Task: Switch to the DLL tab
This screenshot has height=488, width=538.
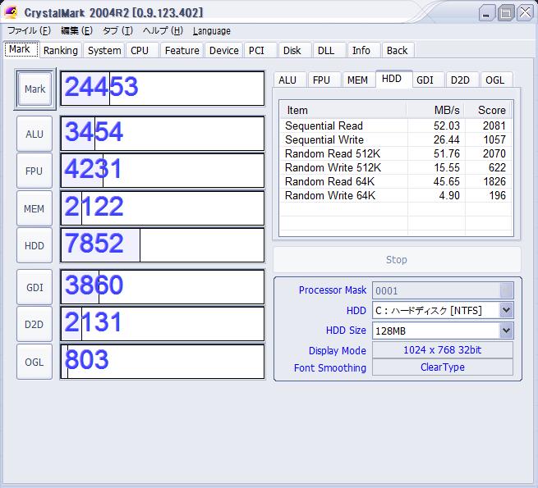Action: (x=329, y=50)
